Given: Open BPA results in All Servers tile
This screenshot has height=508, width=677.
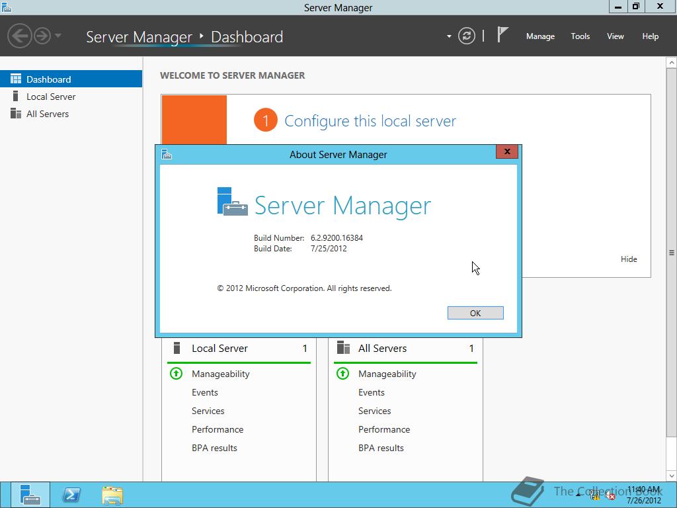Looking at the screenshot, I should 381,448.
